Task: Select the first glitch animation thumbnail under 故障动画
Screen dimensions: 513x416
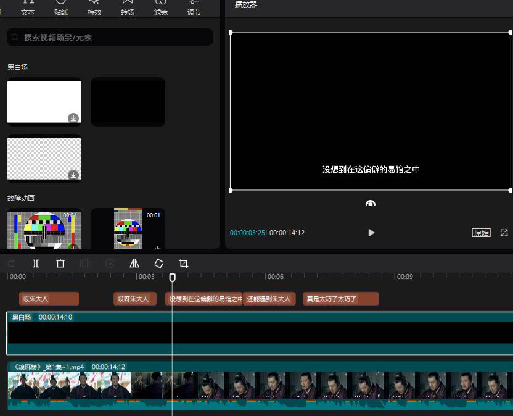Action: point(44,228)
